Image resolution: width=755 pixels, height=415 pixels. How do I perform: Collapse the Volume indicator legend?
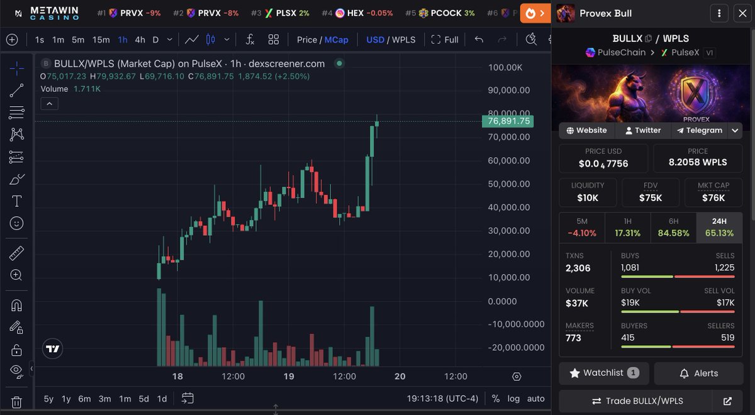tap(50, 104)
